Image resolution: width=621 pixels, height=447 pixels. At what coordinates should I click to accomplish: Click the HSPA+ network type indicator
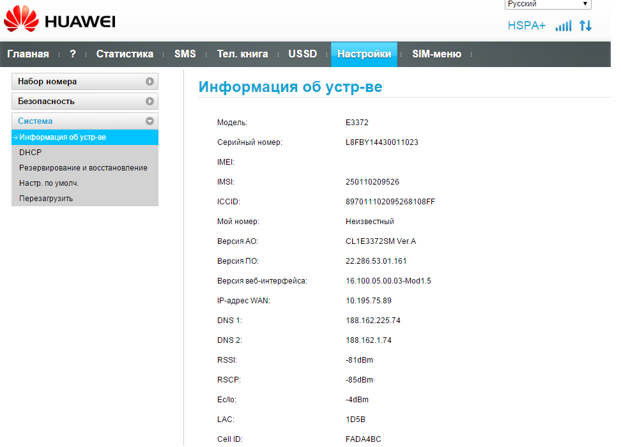[x=526, y=26]
